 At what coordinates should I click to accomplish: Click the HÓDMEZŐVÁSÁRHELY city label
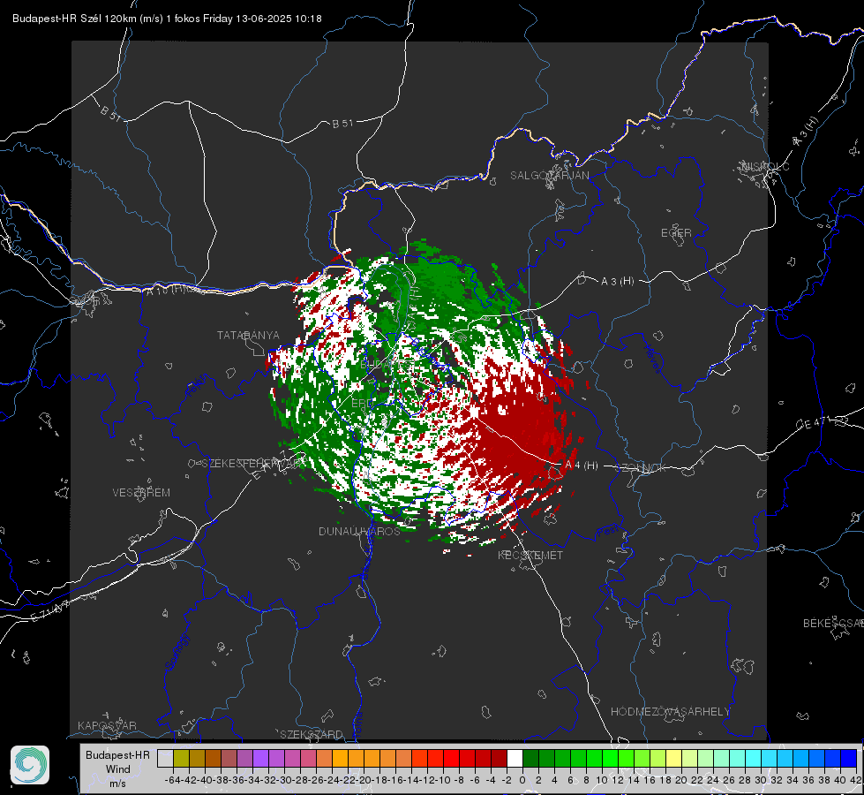click(670, 712)
